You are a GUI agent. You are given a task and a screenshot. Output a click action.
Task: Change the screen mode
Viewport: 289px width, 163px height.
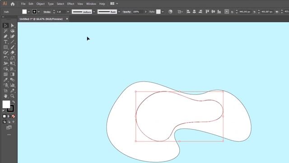tap(9, 128)
